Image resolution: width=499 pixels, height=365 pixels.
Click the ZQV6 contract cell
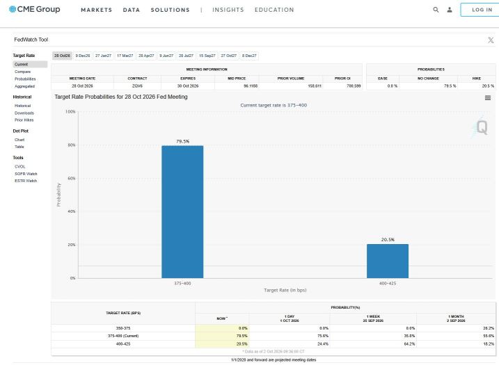click(x=138, y=86)
